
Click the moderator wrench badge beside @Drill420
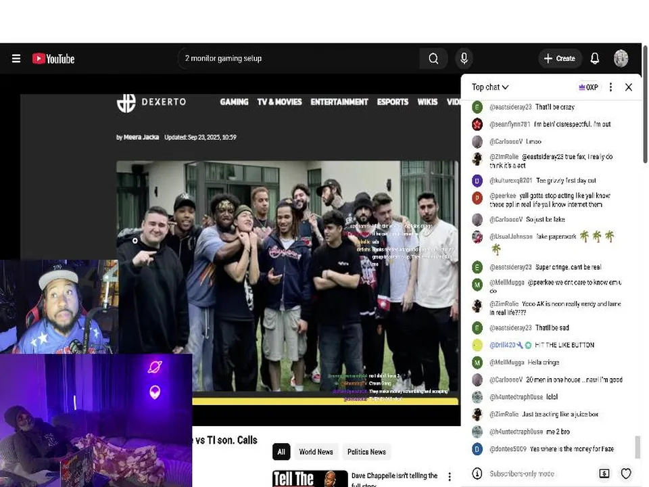(520, 345)
